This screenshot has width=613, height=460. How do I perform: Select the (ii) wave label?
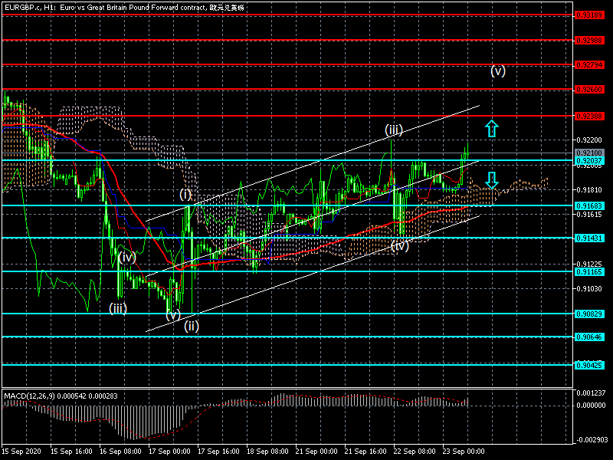pyautogui.click(x=192, y=326)
